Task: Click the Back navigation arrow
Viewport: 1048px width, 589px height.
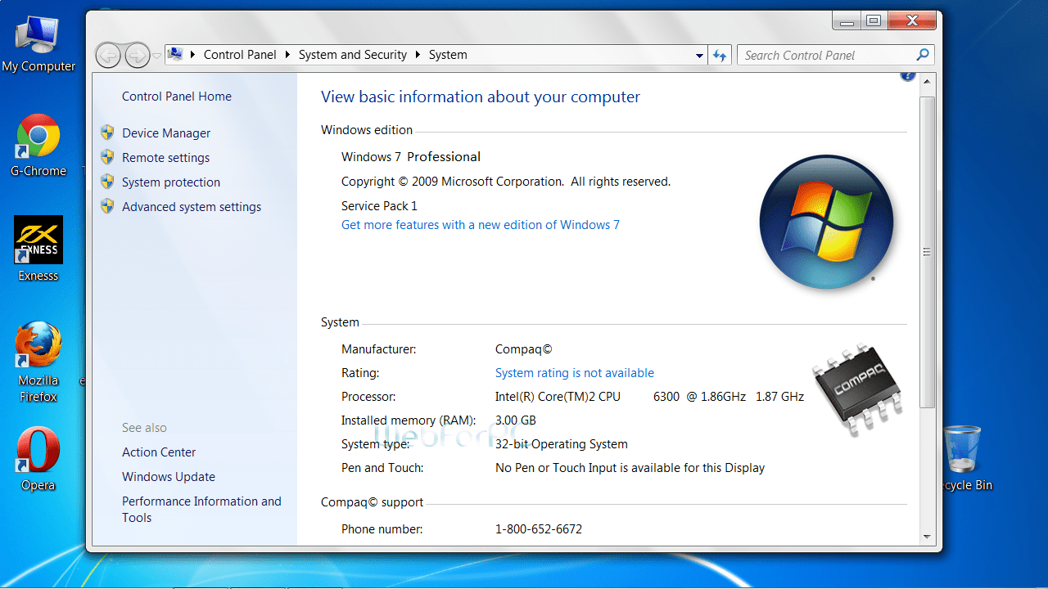Action: pyautogui.click(x=108, y=55)
